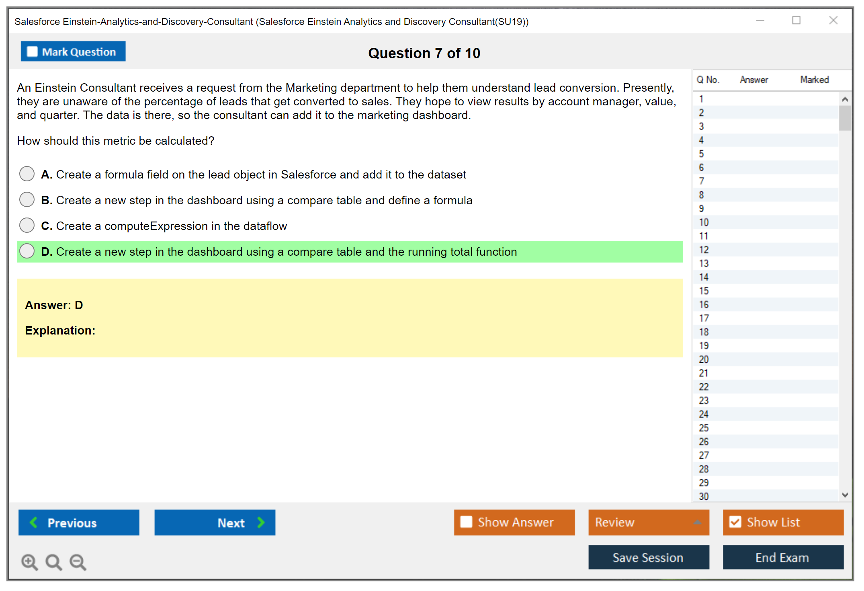
Task: Choose option C computeExpression radio button
Action: pyautogui.click(x=27, y=226)
